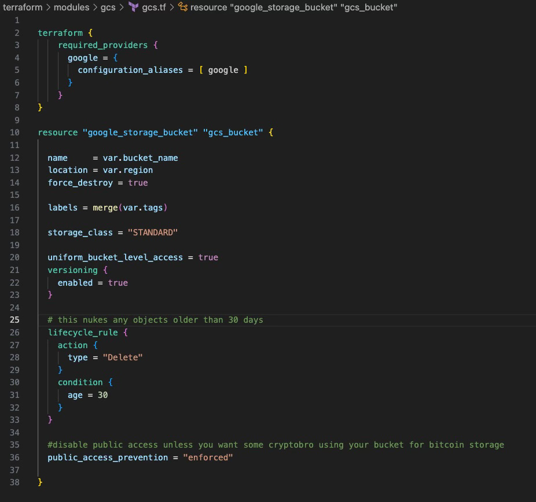Click the chevron after 'gcs.tf' in breadcrumb
Screen dimensions: 536x502
(171, 7)
